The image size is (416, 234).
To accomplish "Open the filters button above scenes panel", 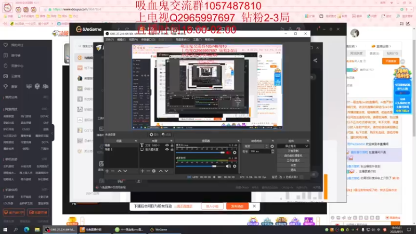I will pyautogui.click(x=166, y=135).
